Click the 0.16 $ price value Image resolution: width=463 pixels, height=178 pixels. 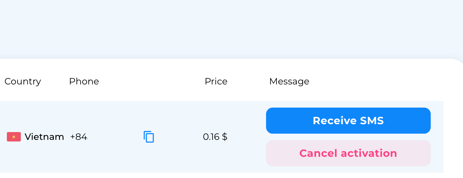coord(215,137)
